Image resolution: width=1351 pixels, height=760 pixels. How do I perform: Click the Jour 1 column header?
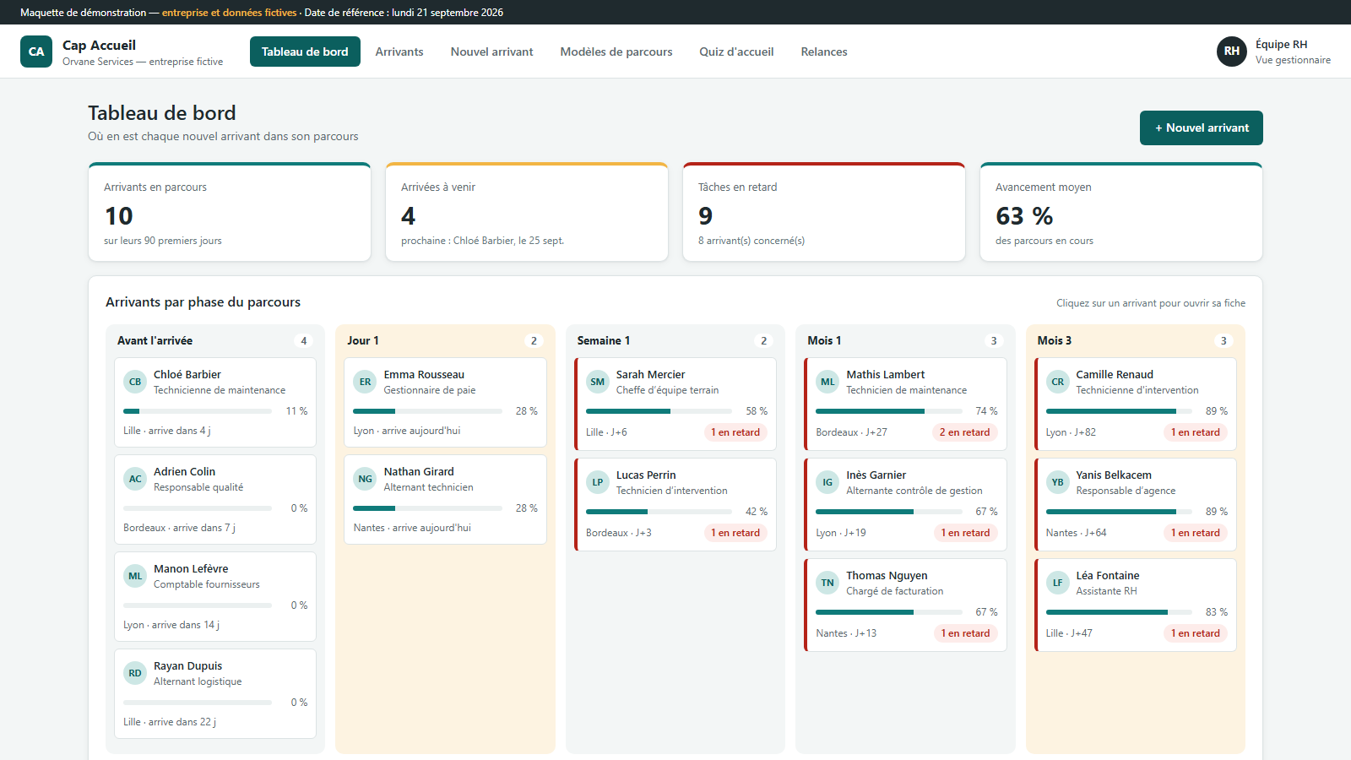(x=445, y=341)
